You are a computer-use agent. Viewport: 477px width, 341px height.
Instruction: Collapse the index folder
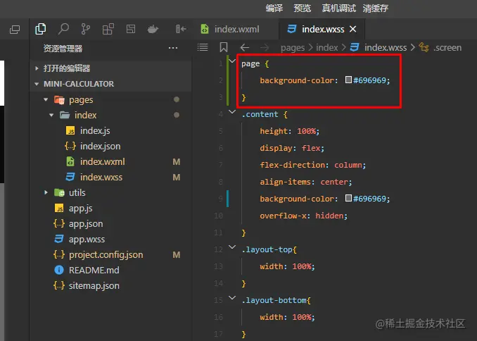[x=51, y=115]
